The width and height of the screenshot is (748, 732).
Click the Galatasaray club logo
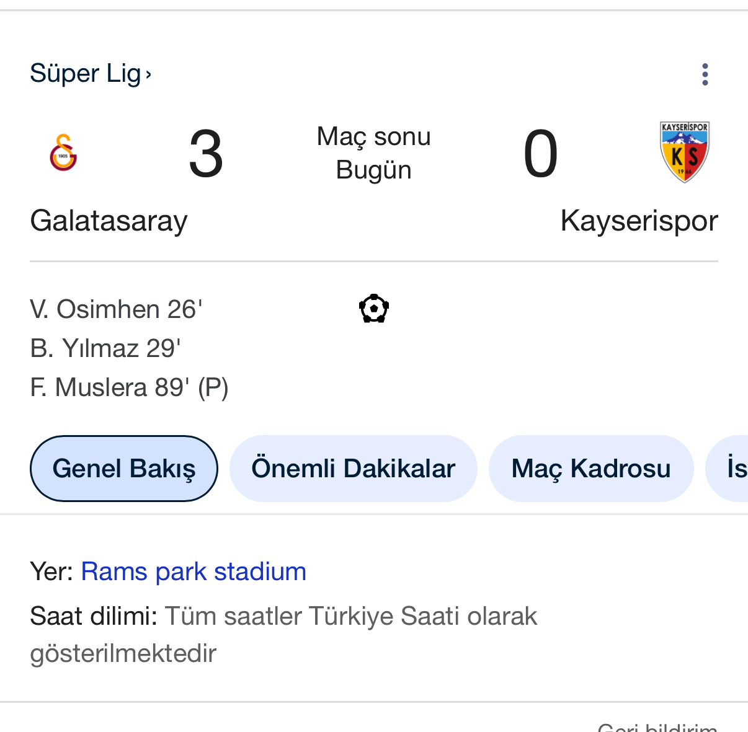[63, 152]
